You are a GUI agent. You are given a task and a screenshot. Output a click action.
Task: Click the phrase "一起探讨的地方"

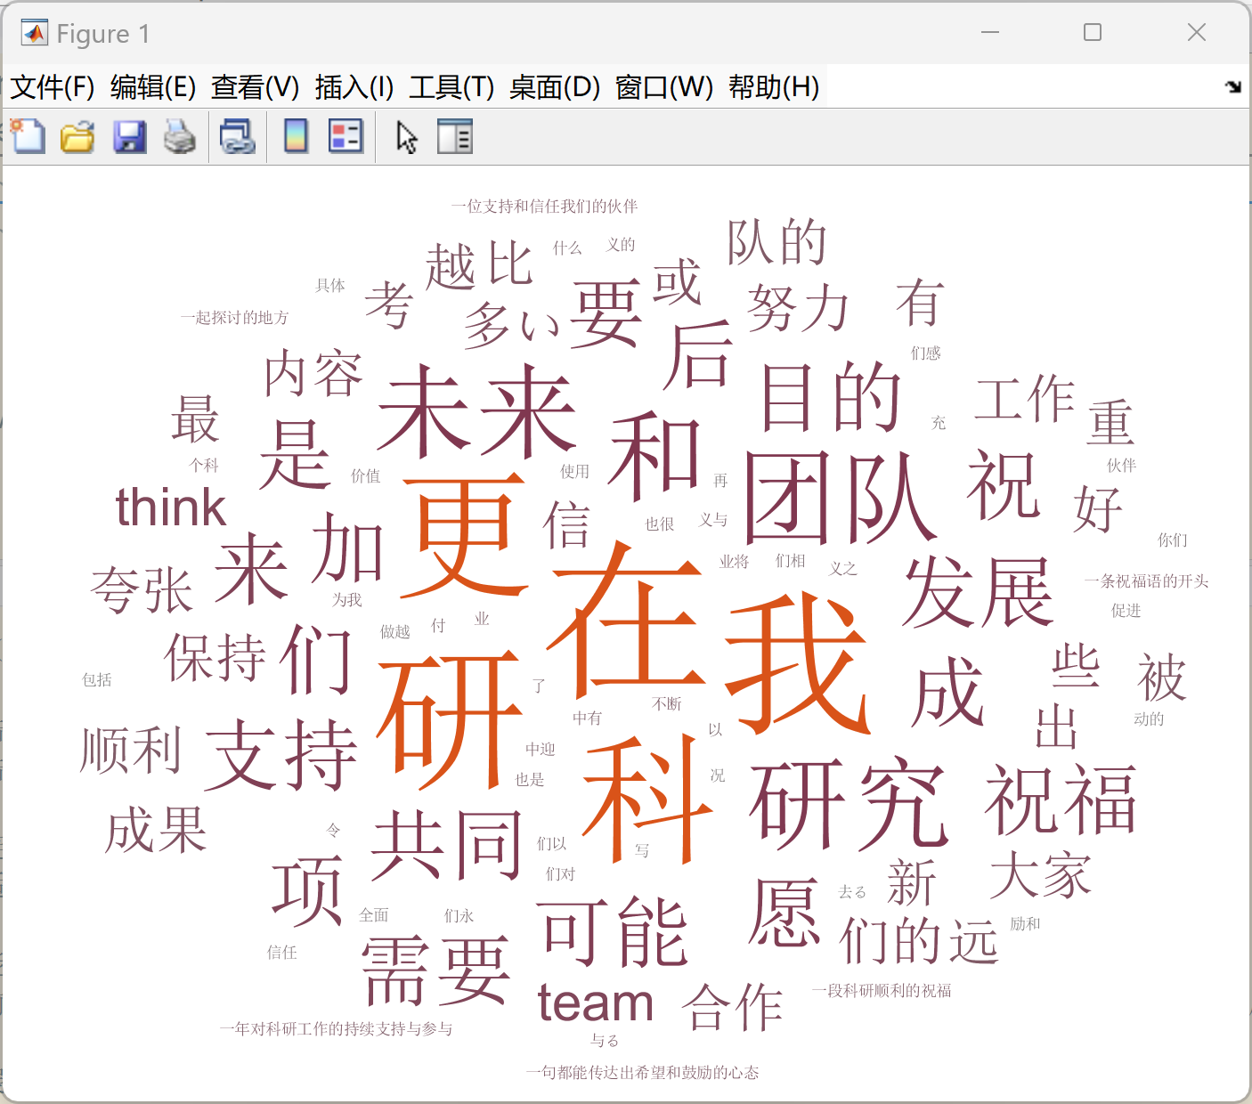(x=234, y=318)
